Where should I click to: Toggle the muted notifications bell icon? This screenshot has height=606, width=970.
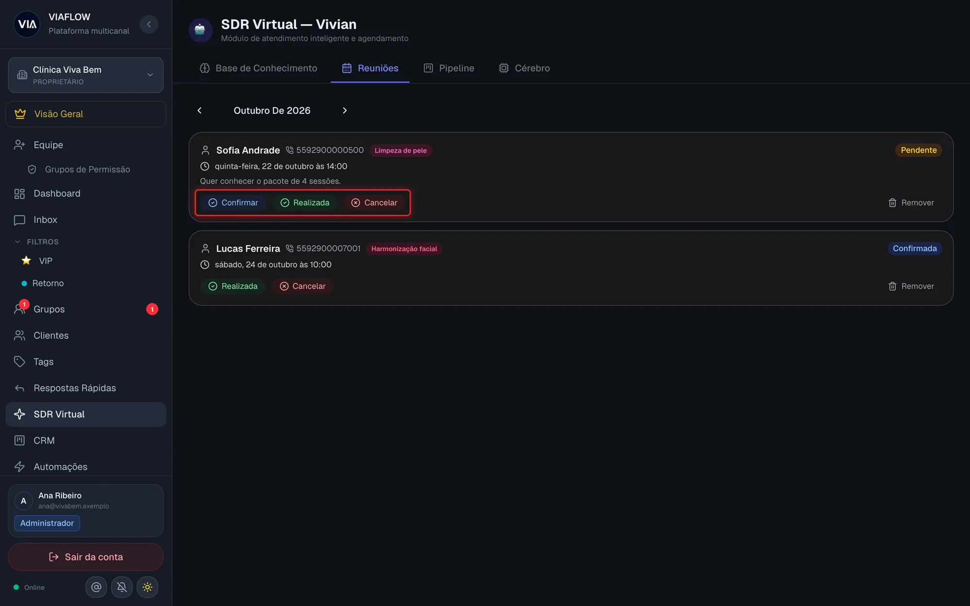click(x=122, y=587)
